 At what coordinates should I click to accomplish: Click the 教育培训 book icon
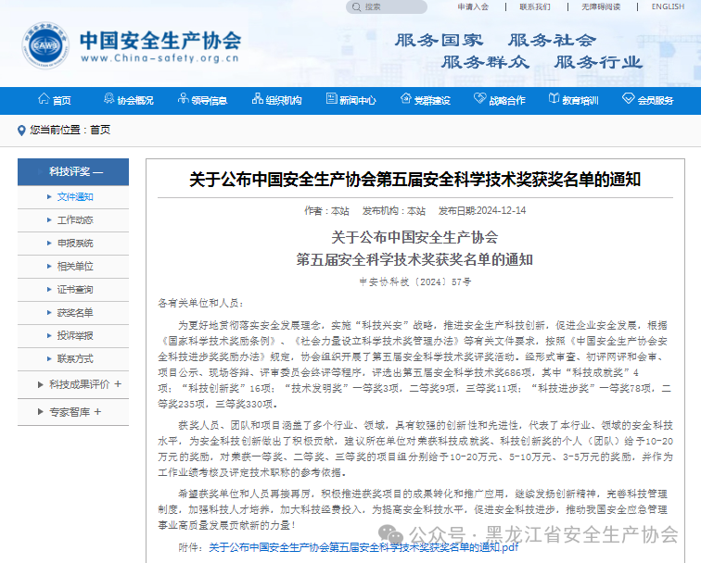pos(554,100)
